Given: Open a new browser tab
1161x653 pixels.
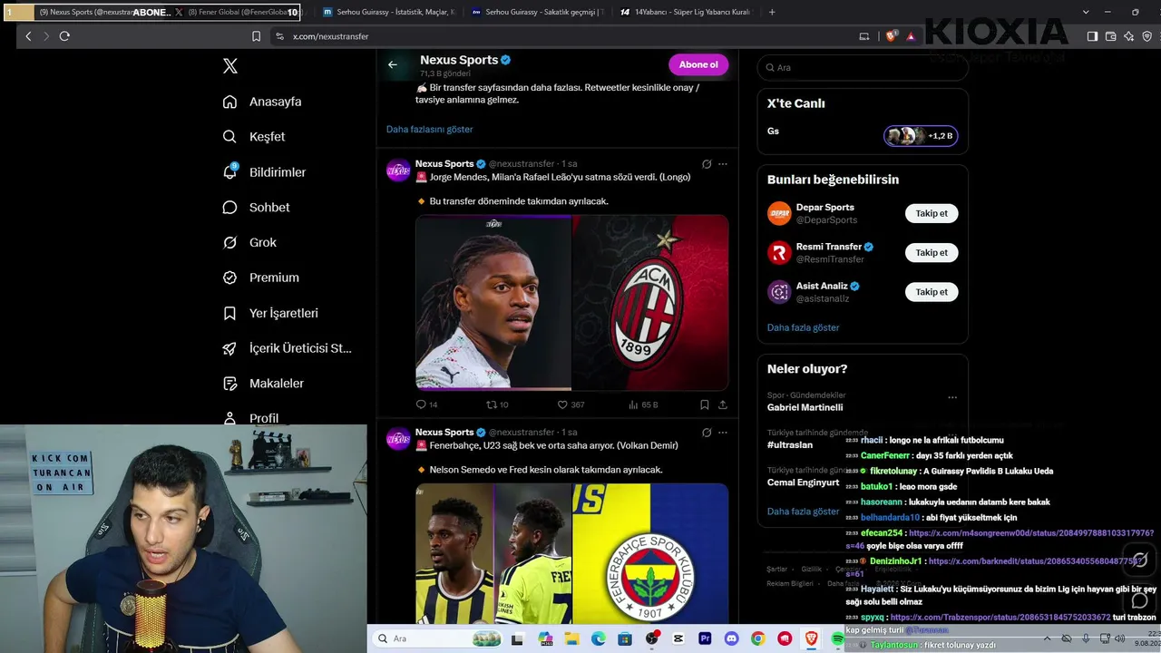Looking at the screenshot, I should 772,12.
